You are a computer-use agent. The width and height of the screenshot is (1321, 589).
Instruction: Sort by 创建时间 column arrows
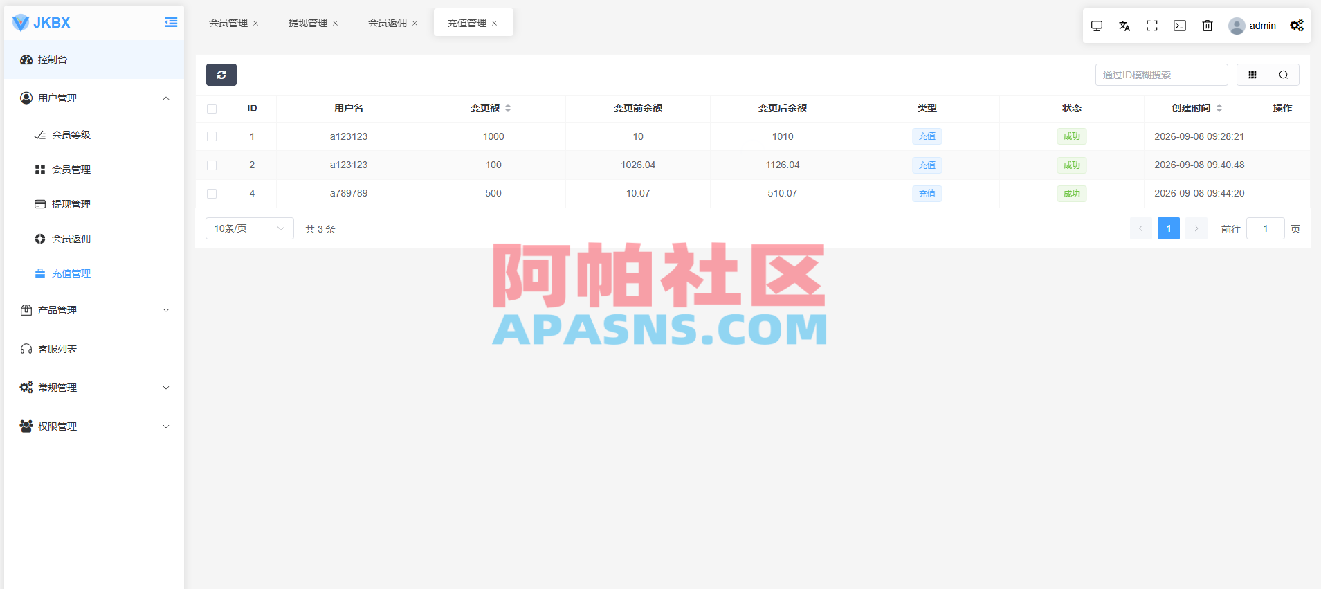1219,108
